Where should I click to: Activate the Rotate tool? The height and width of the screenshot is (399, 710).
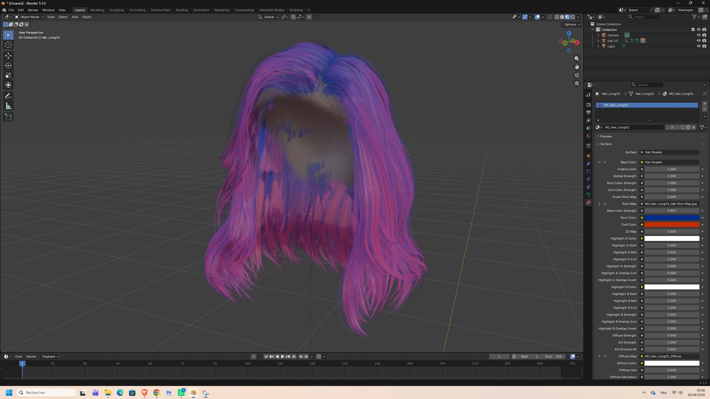point(8,65)
